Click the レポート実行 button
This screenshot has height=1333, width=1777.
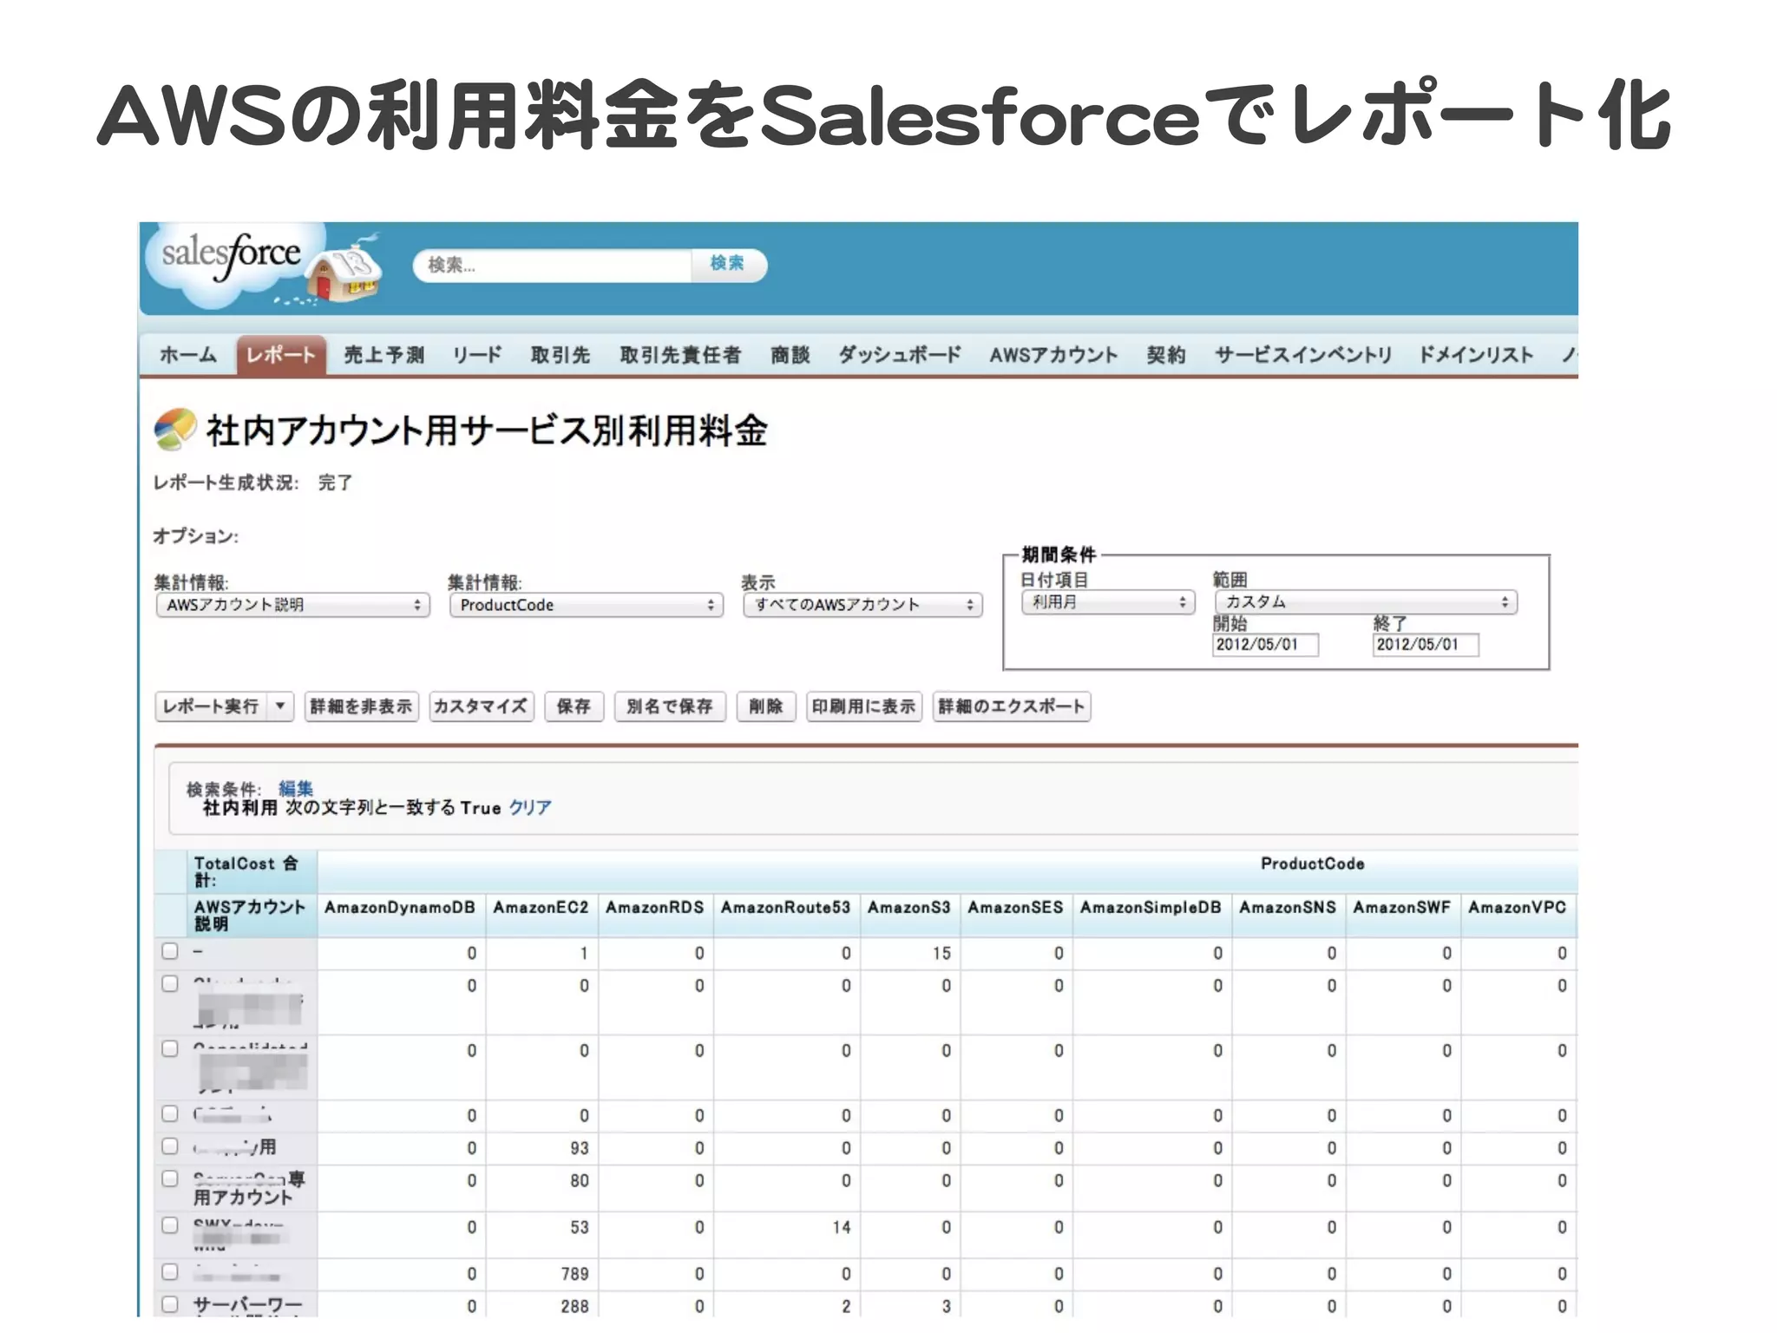point(212,706)
